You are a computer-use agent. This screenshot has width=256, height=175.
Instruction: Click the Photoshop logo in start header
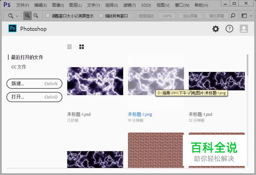click(x=13, y=28)
